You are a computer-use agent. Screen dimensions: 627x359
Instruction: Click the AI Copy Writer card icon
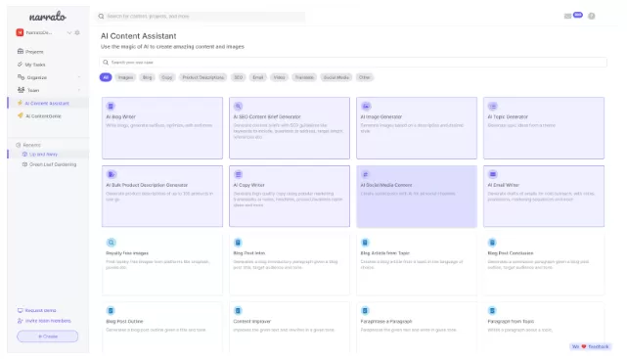click(239, 174)
